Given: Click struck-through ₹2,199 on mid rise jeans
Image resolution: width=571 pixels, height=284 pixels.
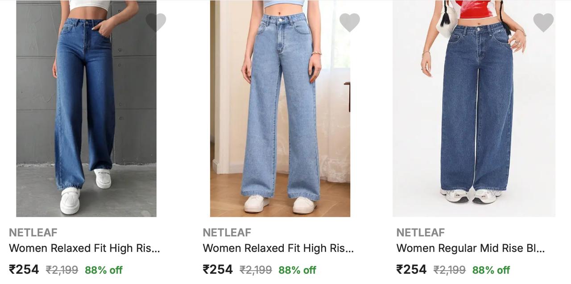Looking at the screenshot, I should point(450,270).
